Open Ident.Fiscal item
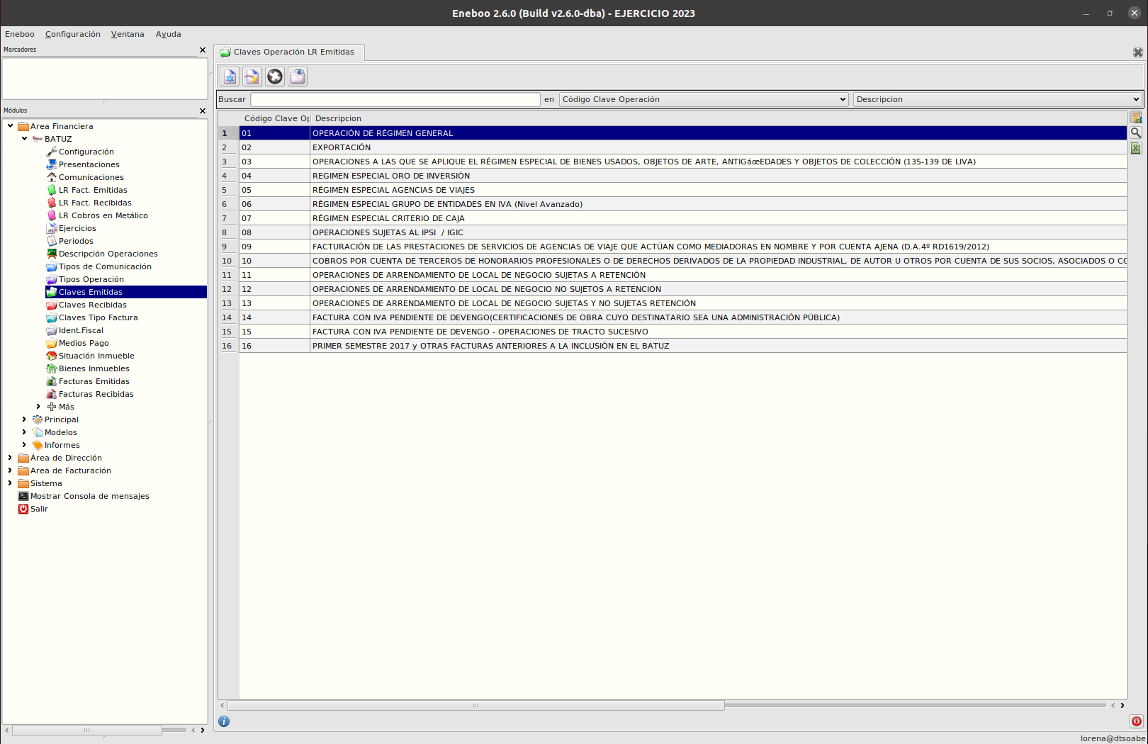 [x=74, y=330]
